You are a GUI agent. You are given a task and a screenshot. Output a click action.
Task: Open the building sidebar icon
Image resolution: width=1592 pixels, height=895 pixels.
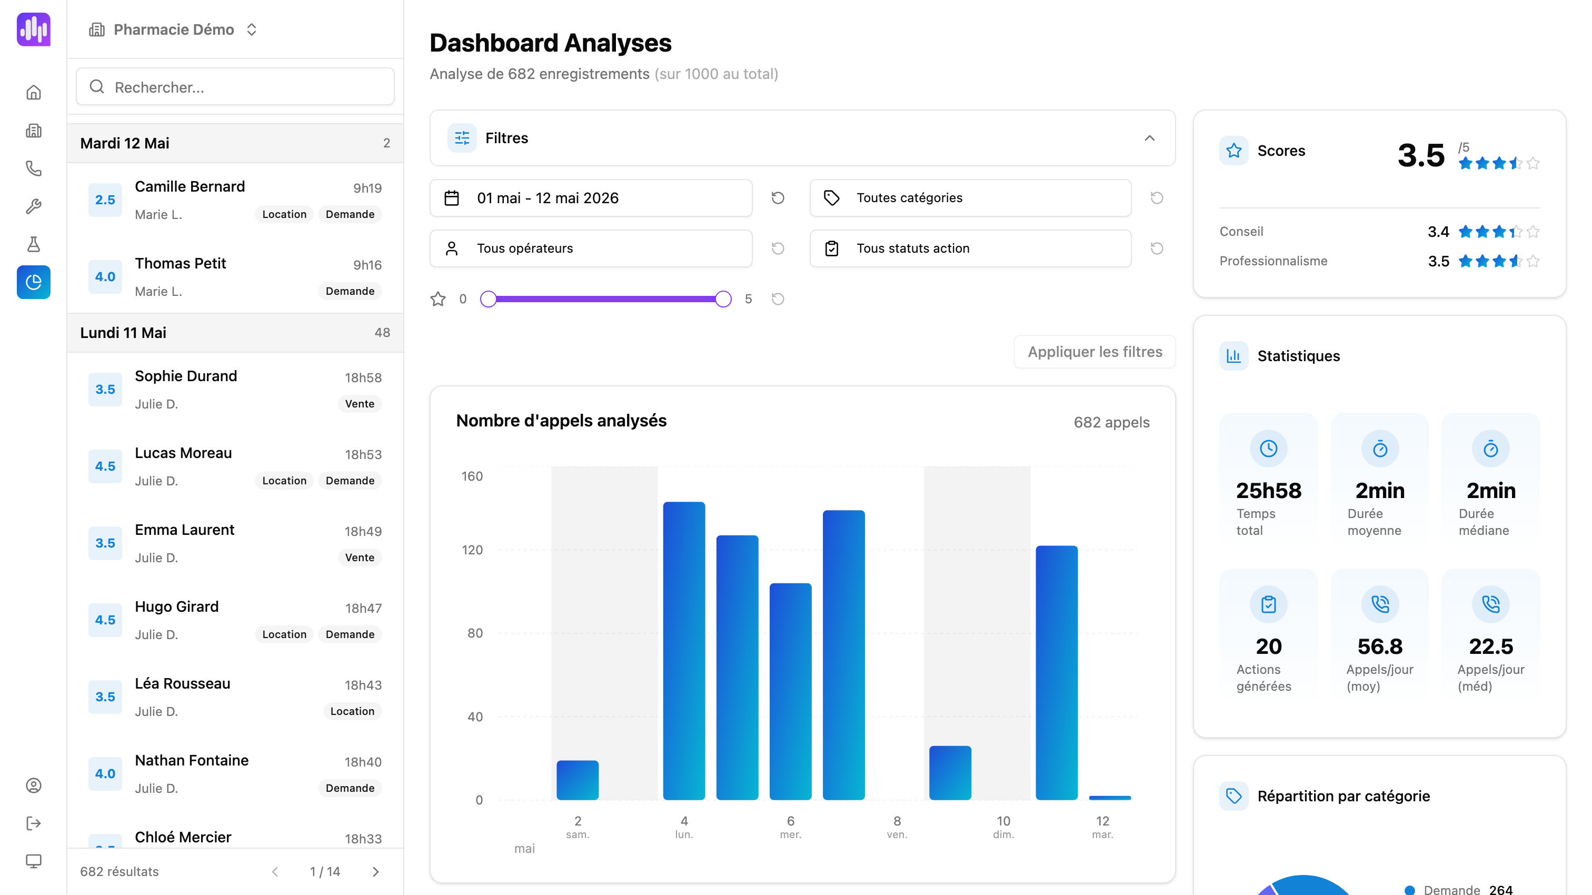coord(33,131)
